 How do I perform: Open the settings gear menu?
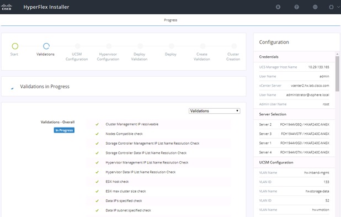(331, 7)
